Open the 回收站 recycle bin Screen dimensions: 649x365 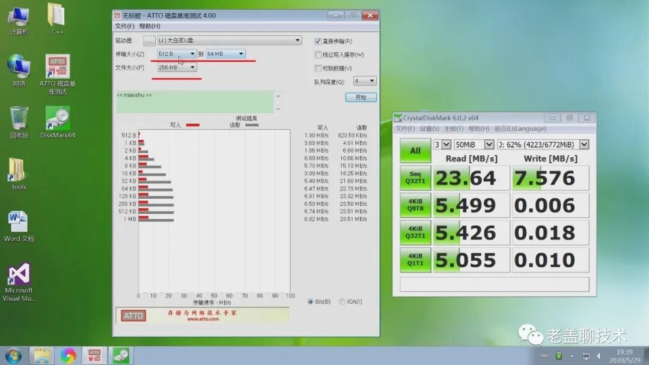pyautogui.click(x=19, y=122)
